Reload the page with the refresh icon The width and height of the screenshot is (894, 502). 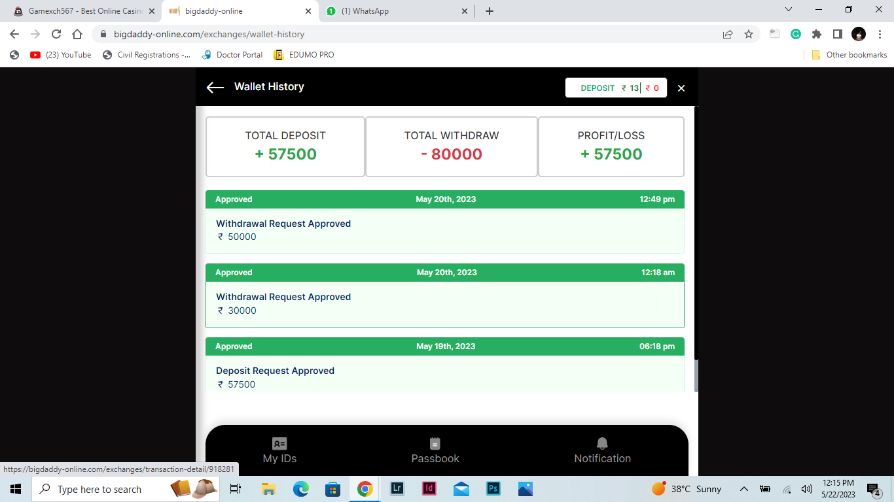point(56,34)
